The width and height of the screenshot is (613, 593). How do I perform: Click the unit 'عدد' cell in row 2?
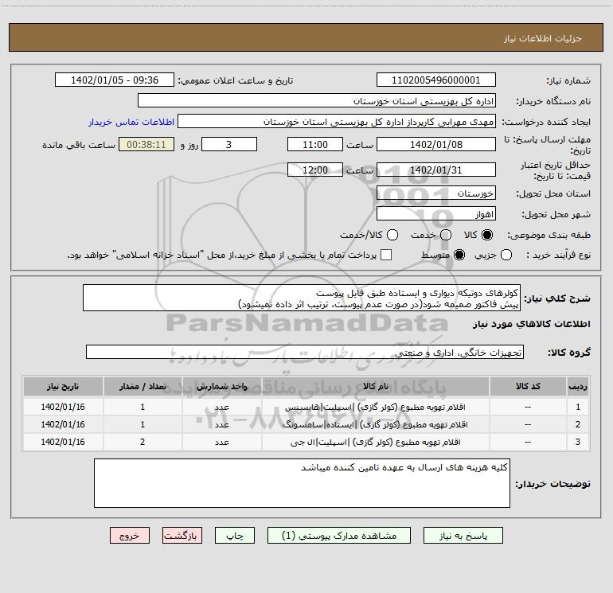221,424
